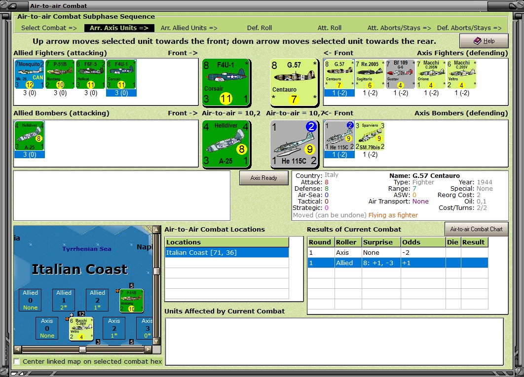The image size is (524, 377).
Task: Click the Round column header
Action: (x=321, y=242)
